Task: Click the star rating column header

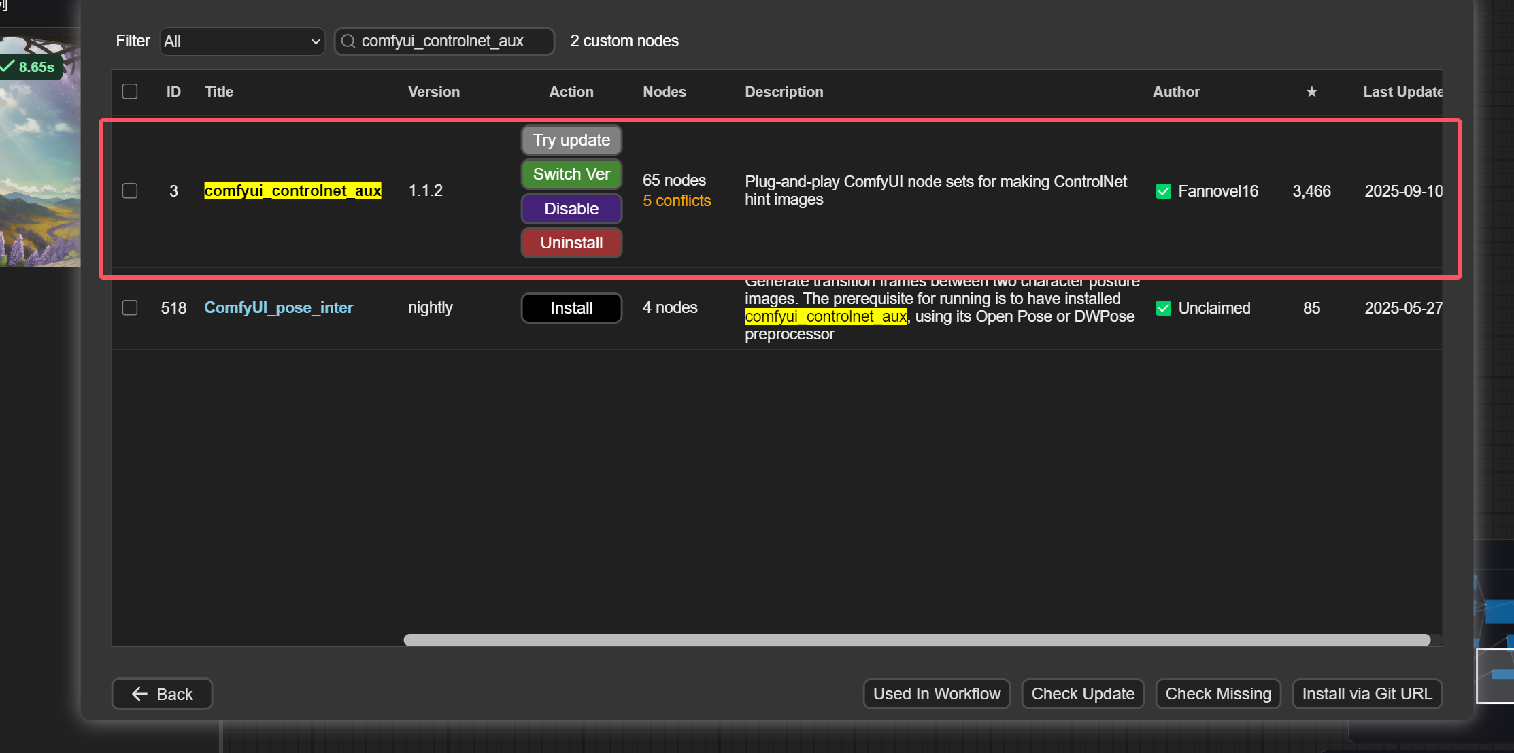Action: pyautogui.click(x=1311, y=92)
